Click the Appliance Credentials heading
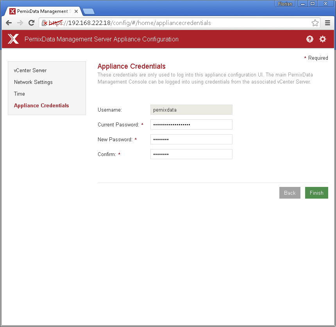 tap(132, 66)
